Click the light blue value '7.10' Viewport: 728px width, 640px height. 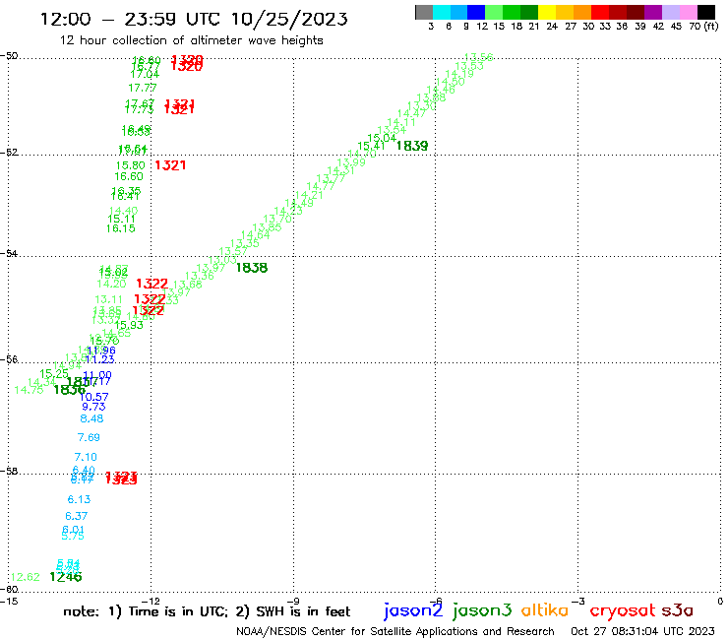[x=86, y=457]
